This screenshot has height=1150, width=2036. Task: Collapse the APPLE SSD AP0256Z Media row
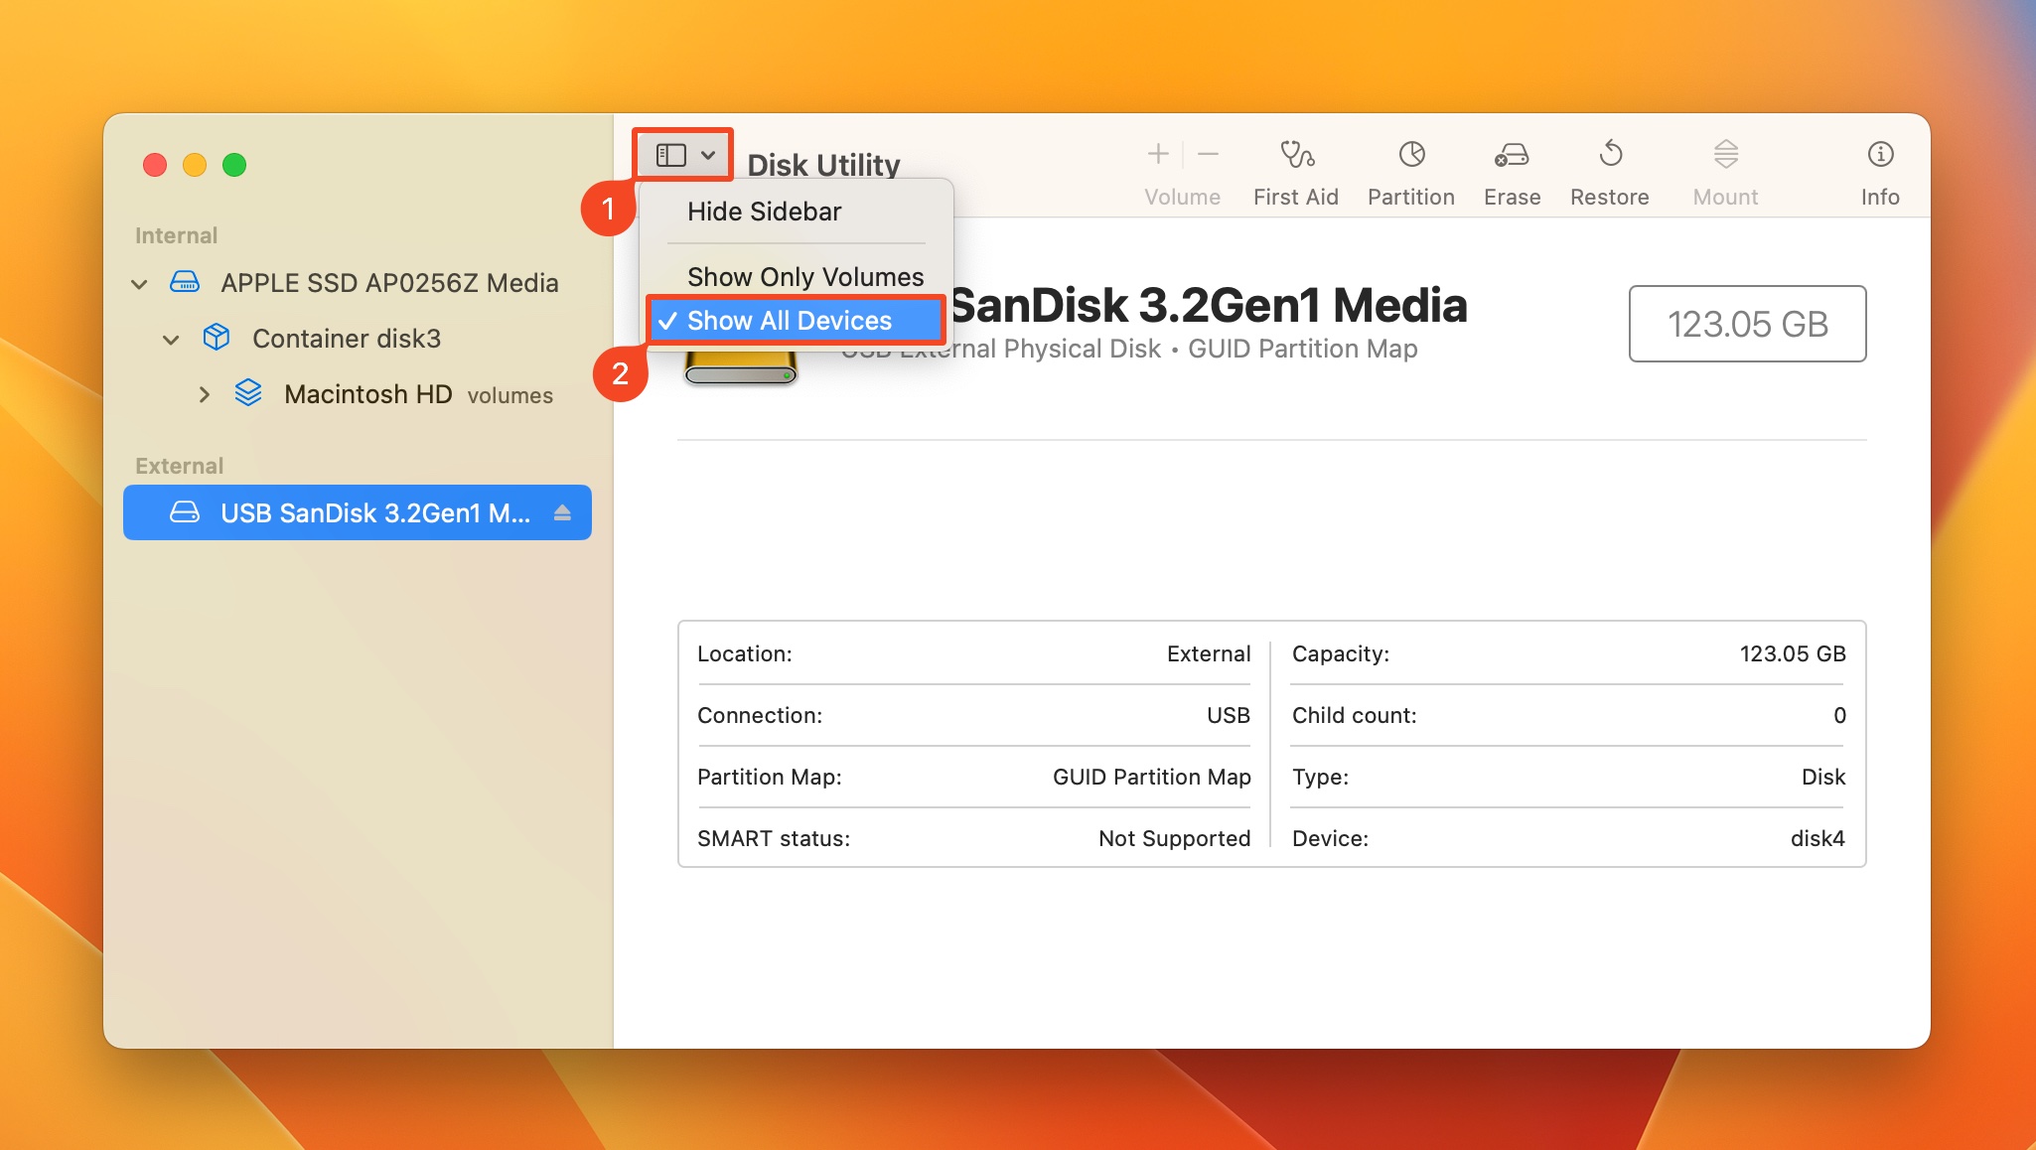[139, 284]
